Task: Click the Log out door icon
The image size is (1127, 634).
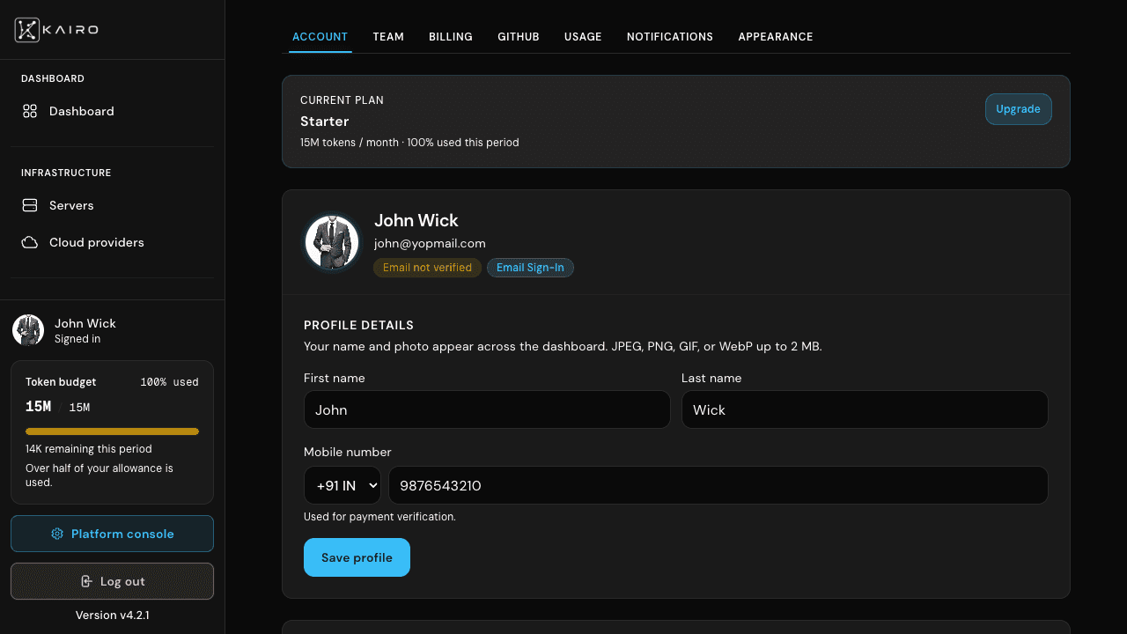Action: 86,581
